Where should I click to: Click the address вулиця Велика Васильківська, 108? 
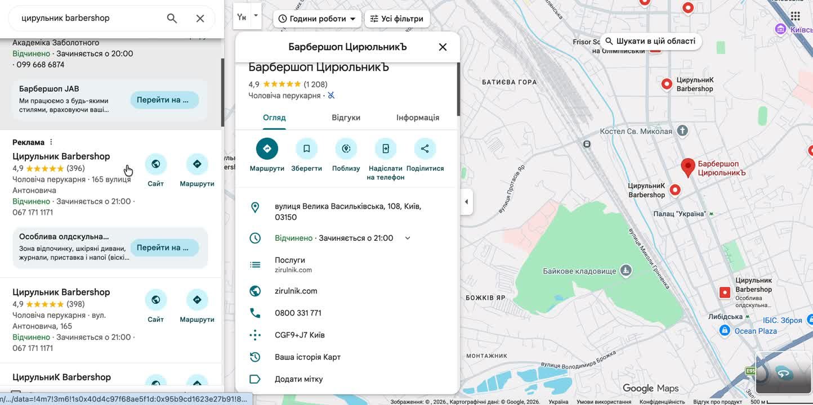348,212
